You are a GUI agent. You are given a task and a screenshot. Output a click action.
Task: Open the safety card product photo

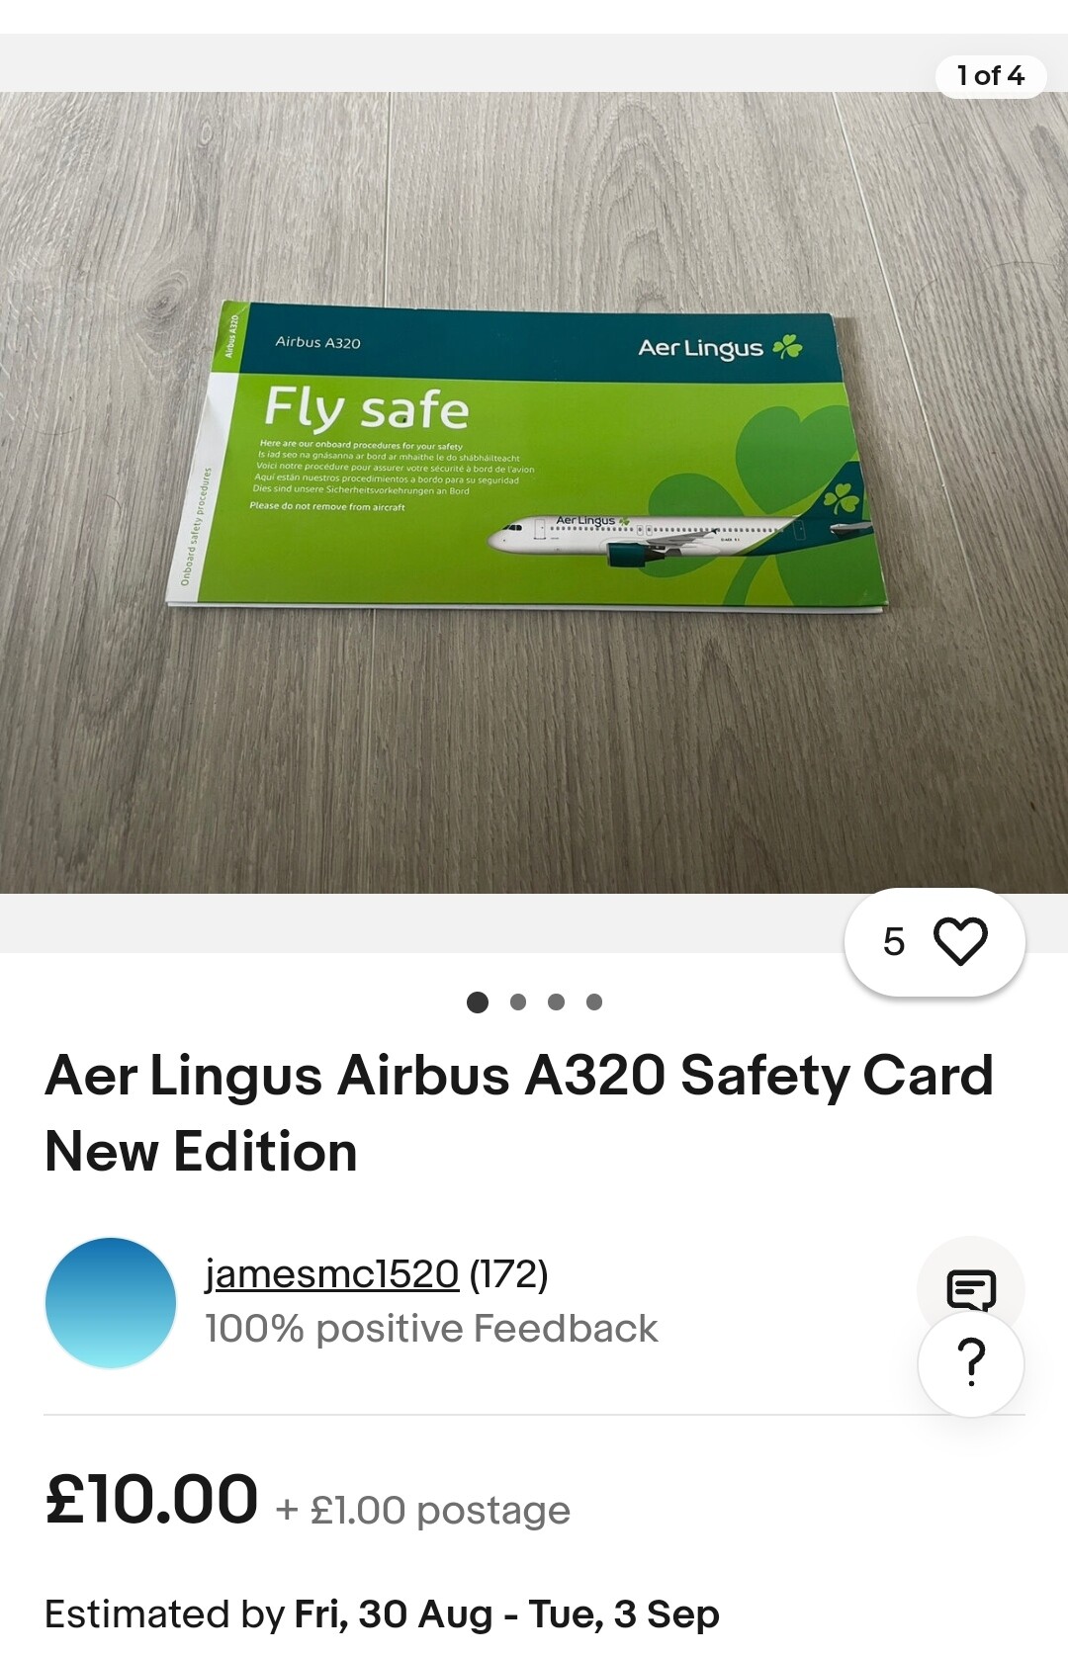534,492
